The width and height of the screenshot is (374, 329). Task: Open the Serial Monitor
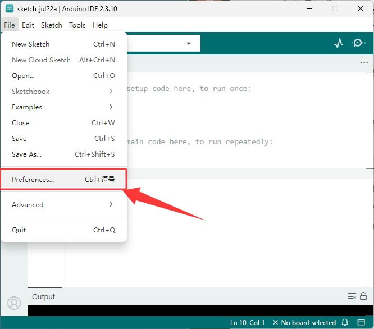(358, 43)
